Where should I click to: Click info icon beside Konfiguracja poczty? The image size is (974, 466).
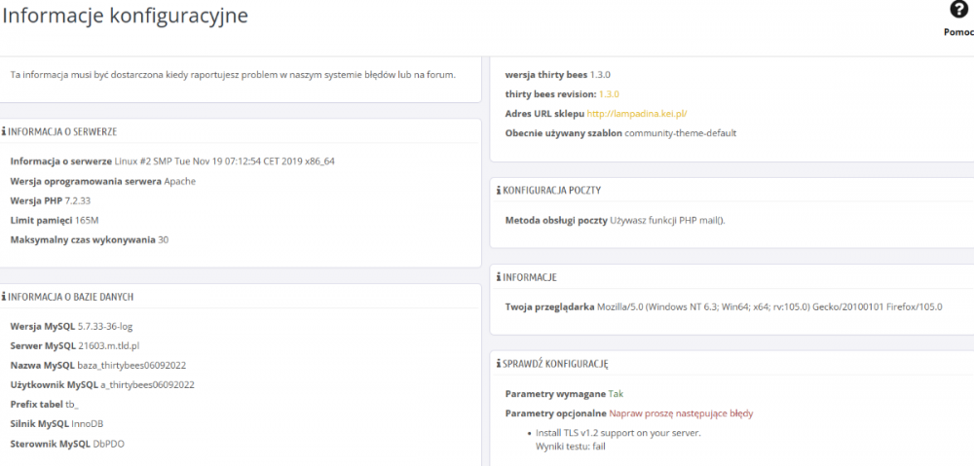click(499, 191)
